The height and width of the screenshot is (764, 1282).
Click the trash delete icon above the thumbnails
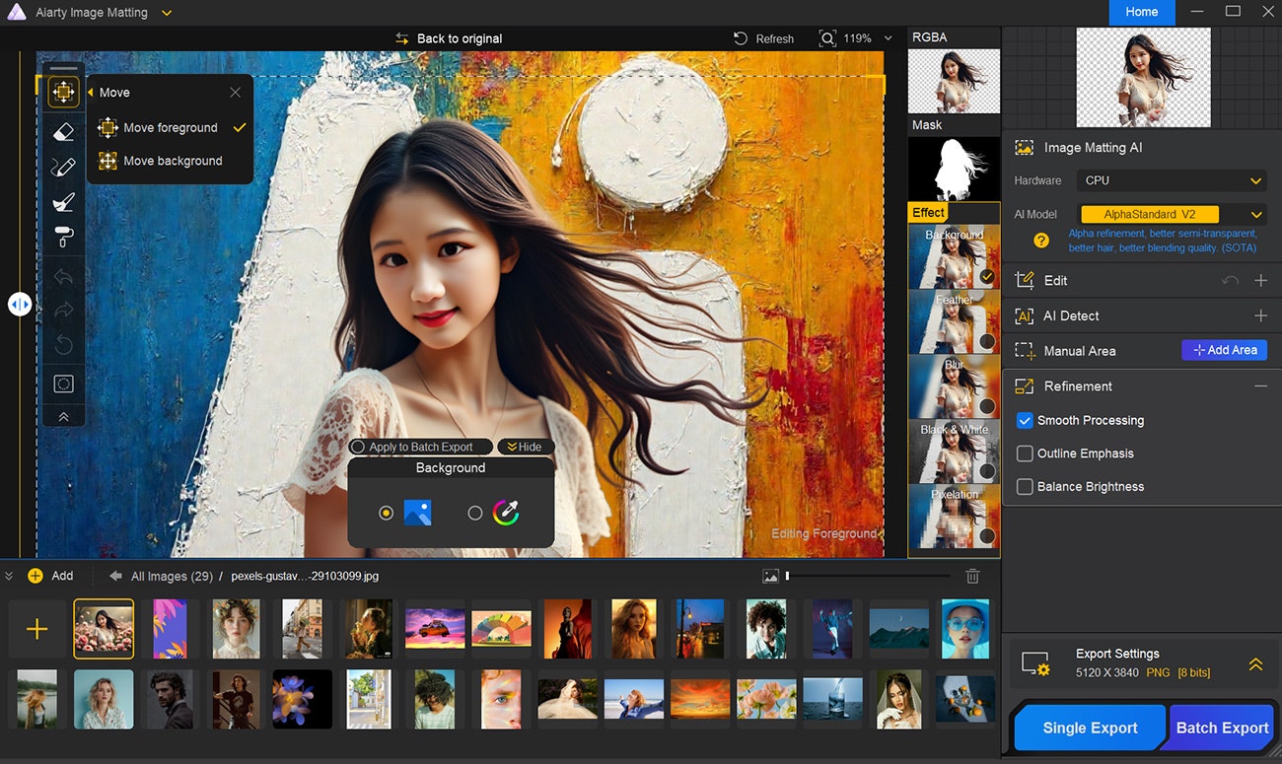click(x=972, y=576)
